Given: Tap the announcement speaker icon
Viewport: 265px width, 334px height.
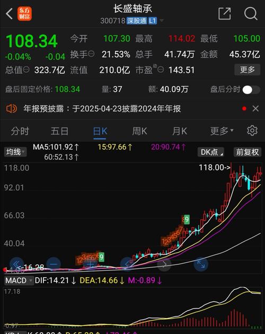Looking at the screenshot, I should [12, 109].
